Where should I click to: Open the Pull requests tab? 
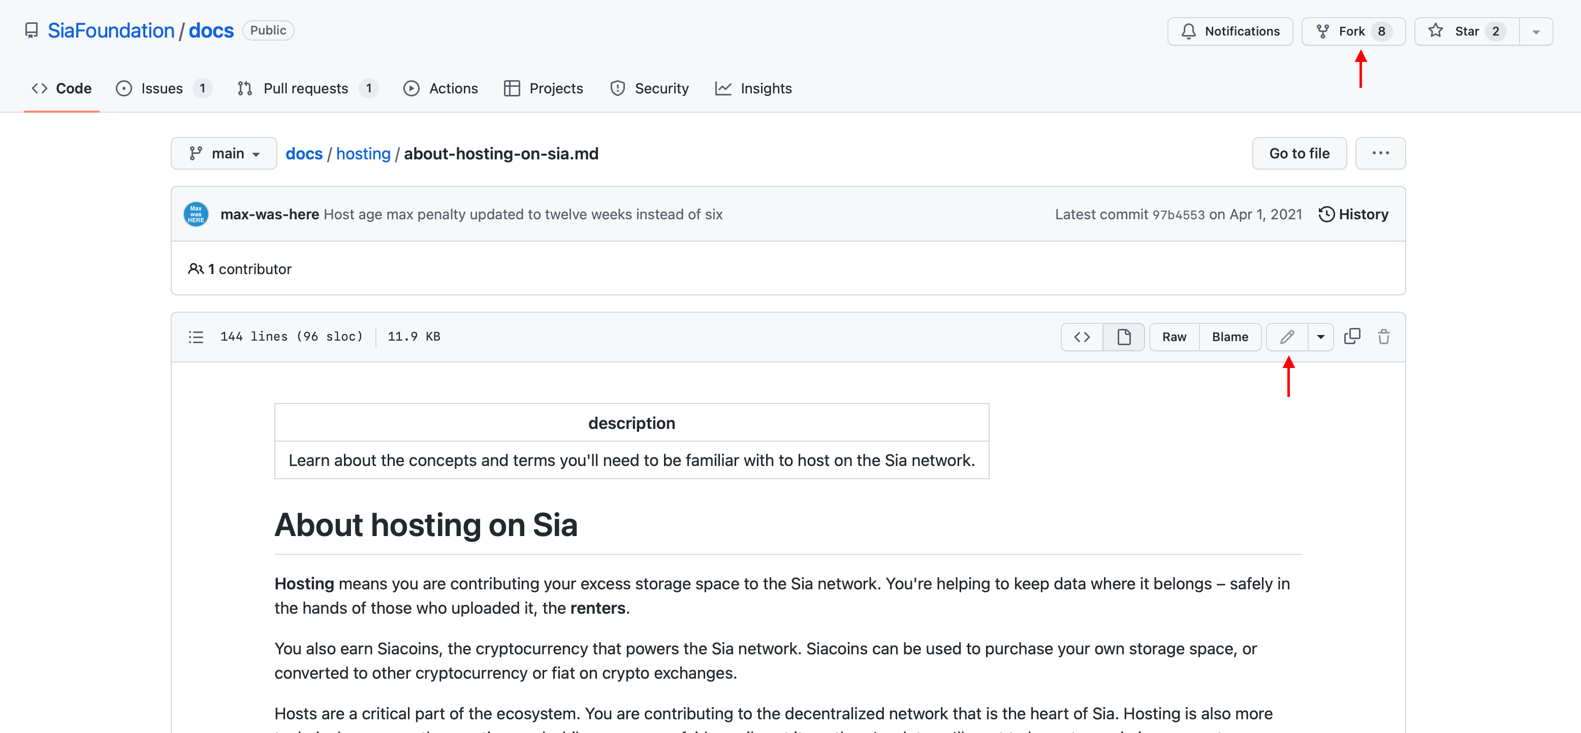(306, 88)
